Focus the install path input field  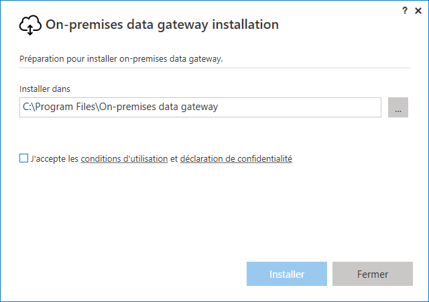click(200, 107)
